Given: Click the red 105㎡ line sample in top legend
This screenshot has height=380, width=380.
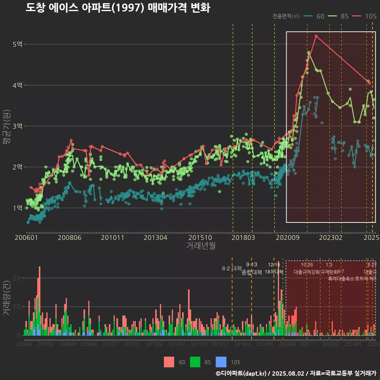Looking at the screenshot, I should pos(357,16).
